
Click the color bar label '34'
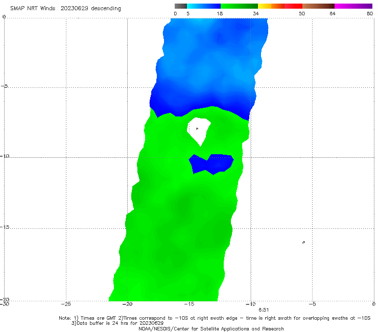[x=256, y=14]
